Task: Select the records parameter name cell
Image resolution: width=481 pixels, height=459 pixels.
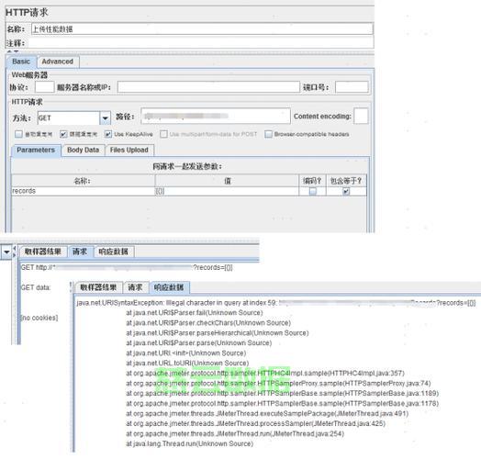Action: point(84,191)
